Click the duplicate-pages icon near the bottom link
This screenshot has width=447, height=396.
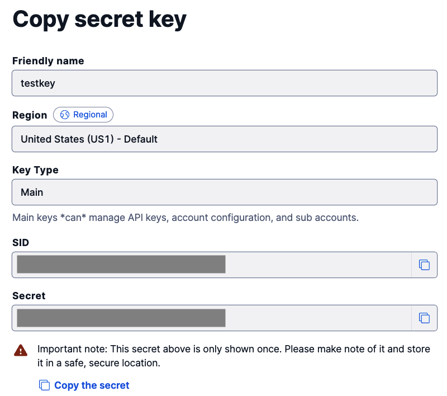coord(45,385)
